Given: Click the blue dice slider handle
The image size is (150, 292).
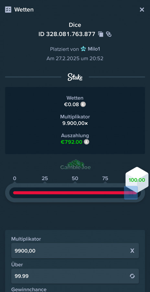Looking at the screenshot, I should coord(131,193).
